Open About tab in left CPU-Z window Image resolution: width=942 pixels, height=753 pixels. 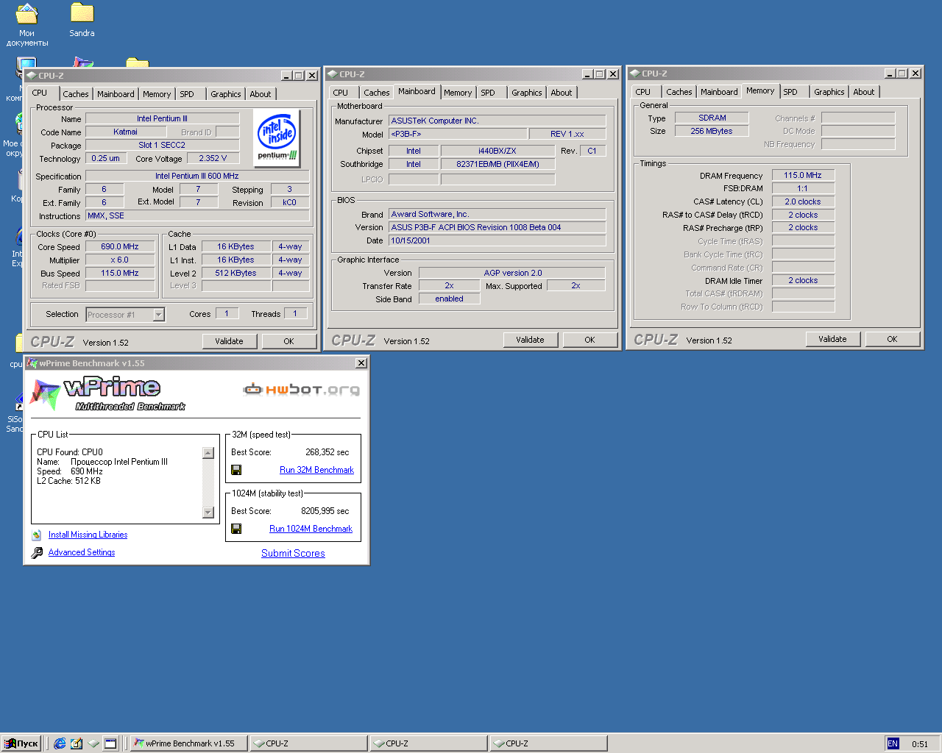point(260,94)
